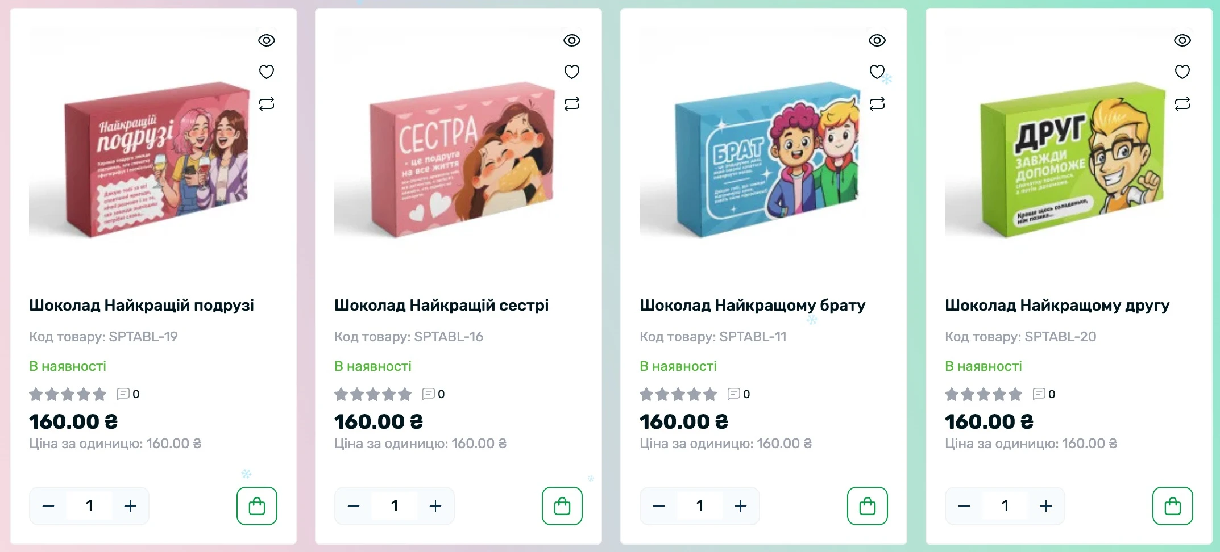Add Найкращій подрузі chocolate to cart
This screenshot has width=1220, height=552.
click(257, 505)
